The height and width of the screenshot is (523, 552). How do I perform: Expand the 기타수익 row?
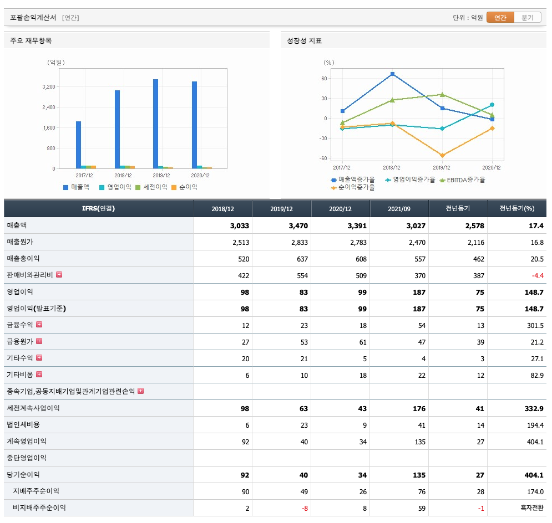tap(39, 357)
